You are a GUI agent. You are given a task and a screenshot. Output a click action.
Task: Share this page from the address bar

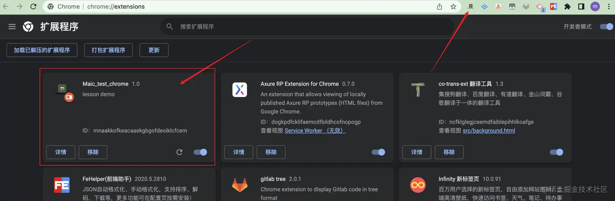coord(440,7)
